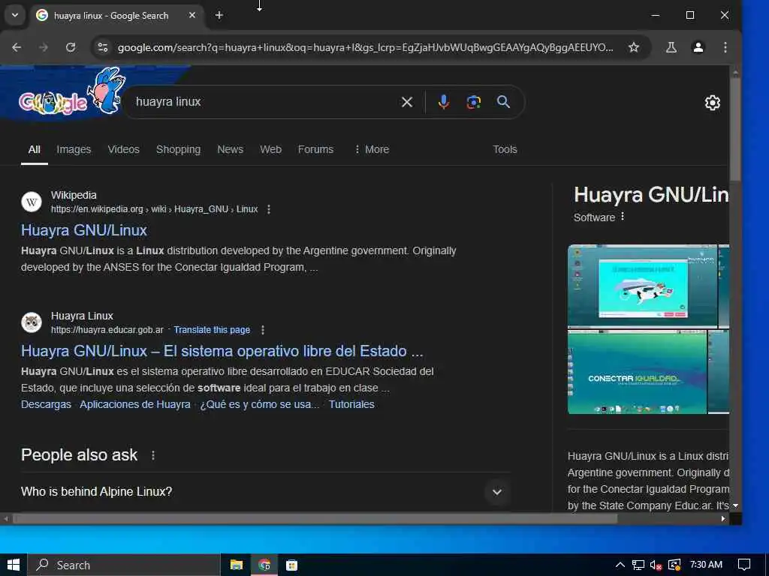769x576 pixels.
Task: Open the search Tools options
Action: click(505, 149)
